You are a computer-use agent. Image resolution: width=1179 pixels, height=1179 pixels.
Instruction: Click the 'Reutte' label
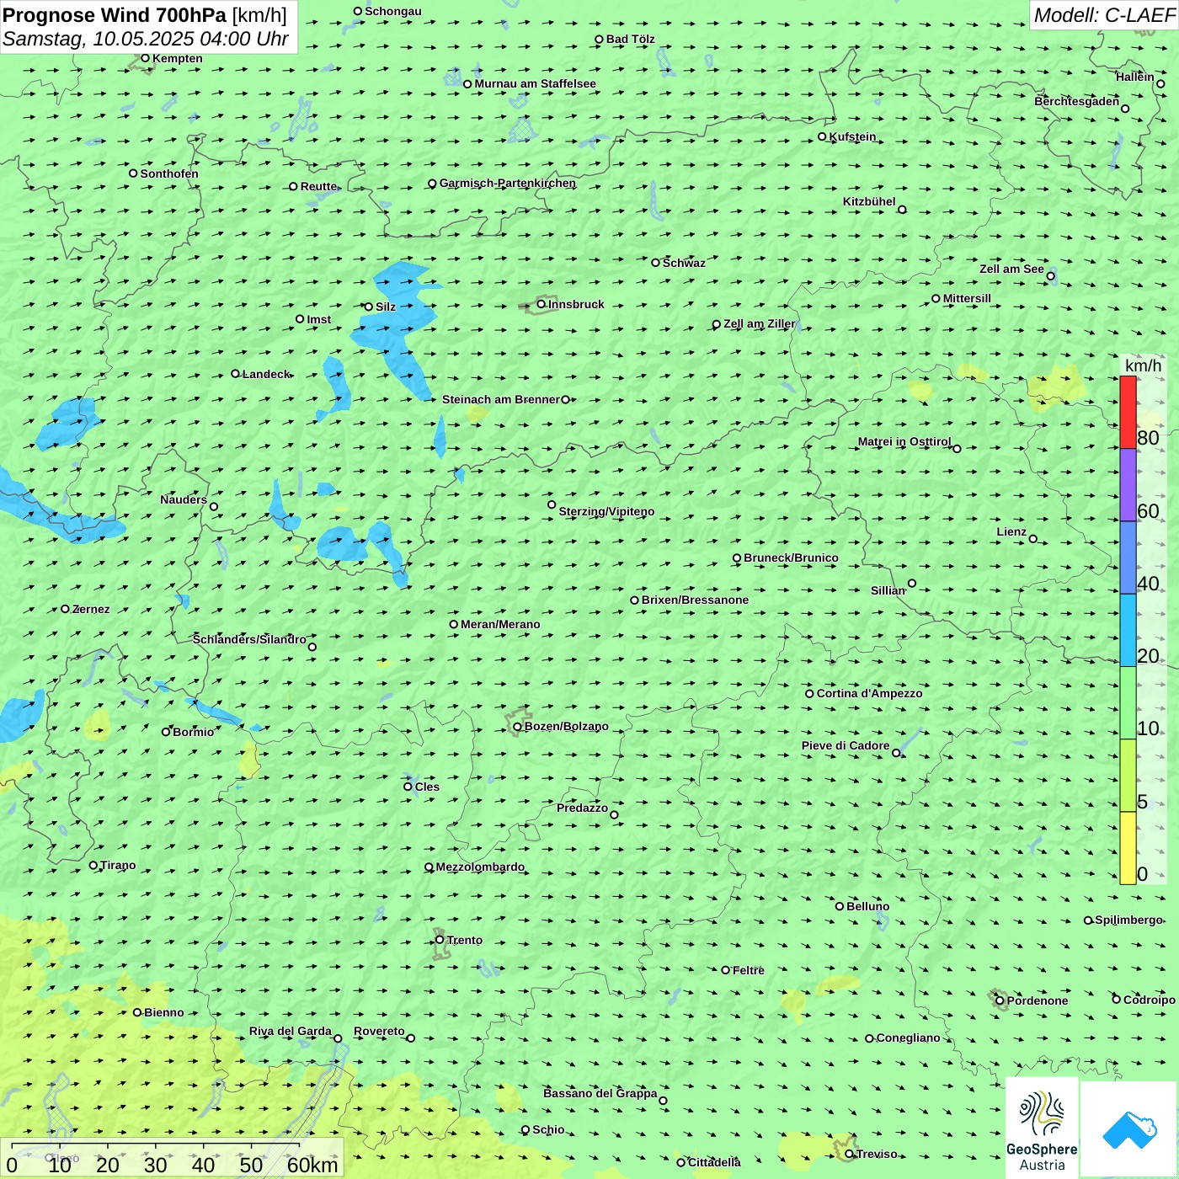pos(318,186)
